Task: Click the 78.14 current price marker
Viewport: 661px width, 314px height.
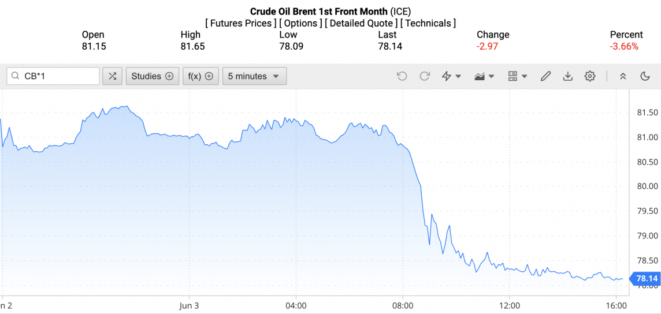Action: point(646,279)
